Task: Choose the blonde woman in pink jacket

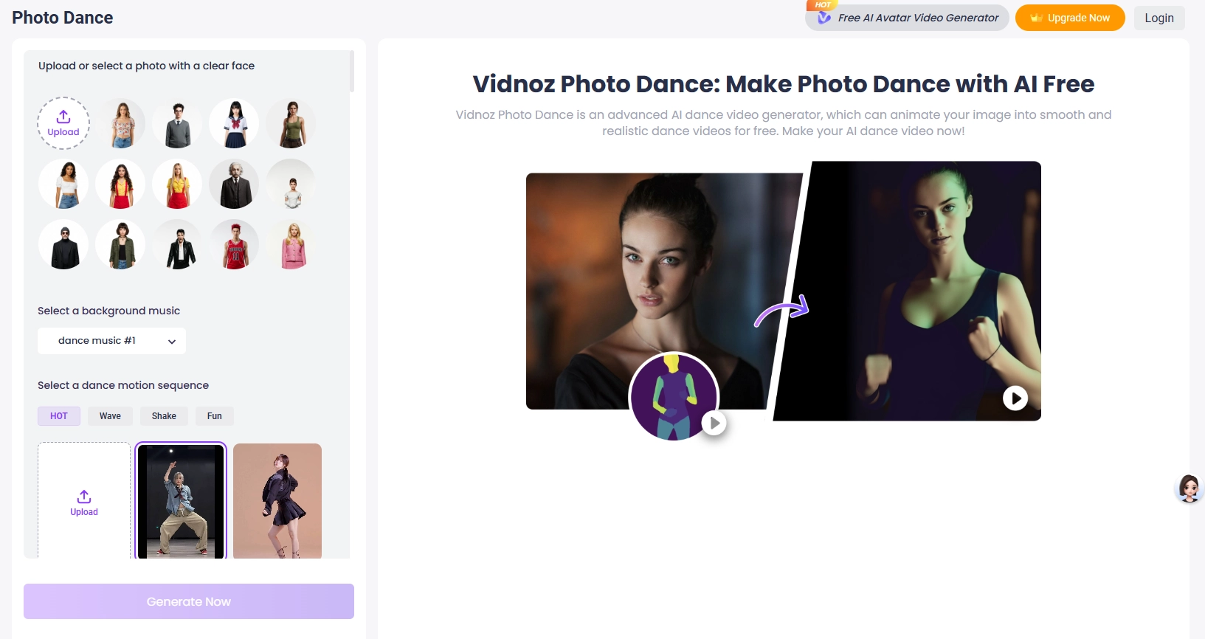Action: (291, 245)
